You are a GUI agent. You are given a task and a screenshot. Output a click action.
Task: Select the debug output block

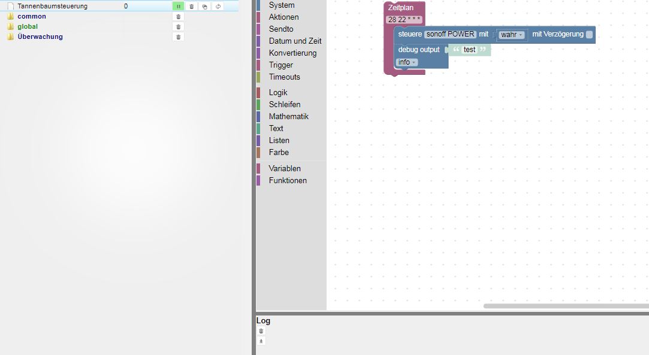[x=419, y=50]
